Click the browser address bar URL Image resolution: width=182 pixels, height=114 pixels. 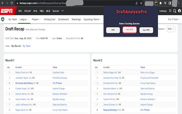pyautogui.click(x=43, y=3)
